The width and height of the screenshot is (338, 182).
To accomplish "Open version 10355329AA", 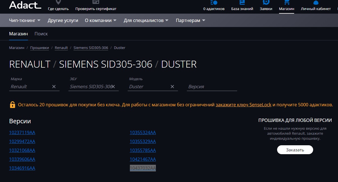I will tap(143, 141).
